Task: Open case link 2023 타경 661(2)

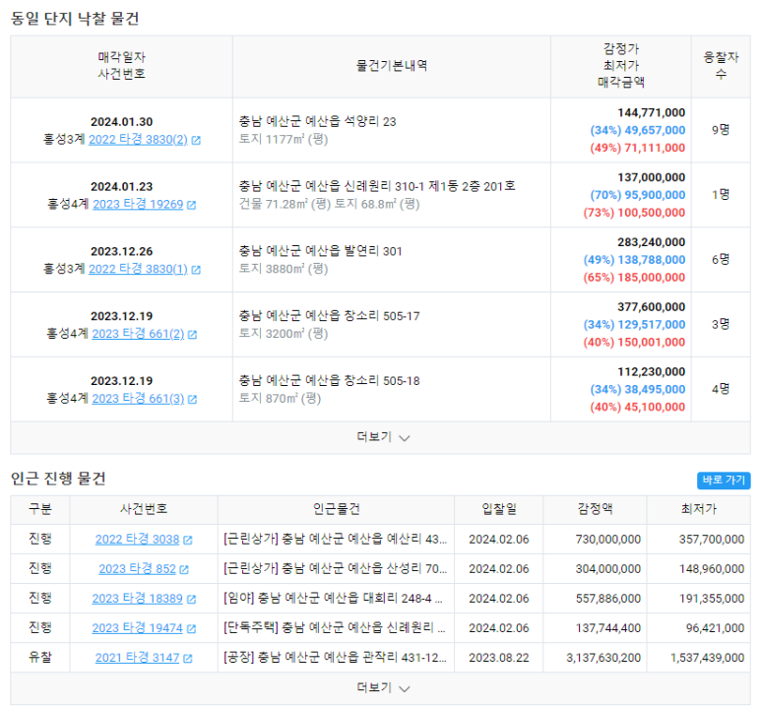Action: click(x=138, y=334)
